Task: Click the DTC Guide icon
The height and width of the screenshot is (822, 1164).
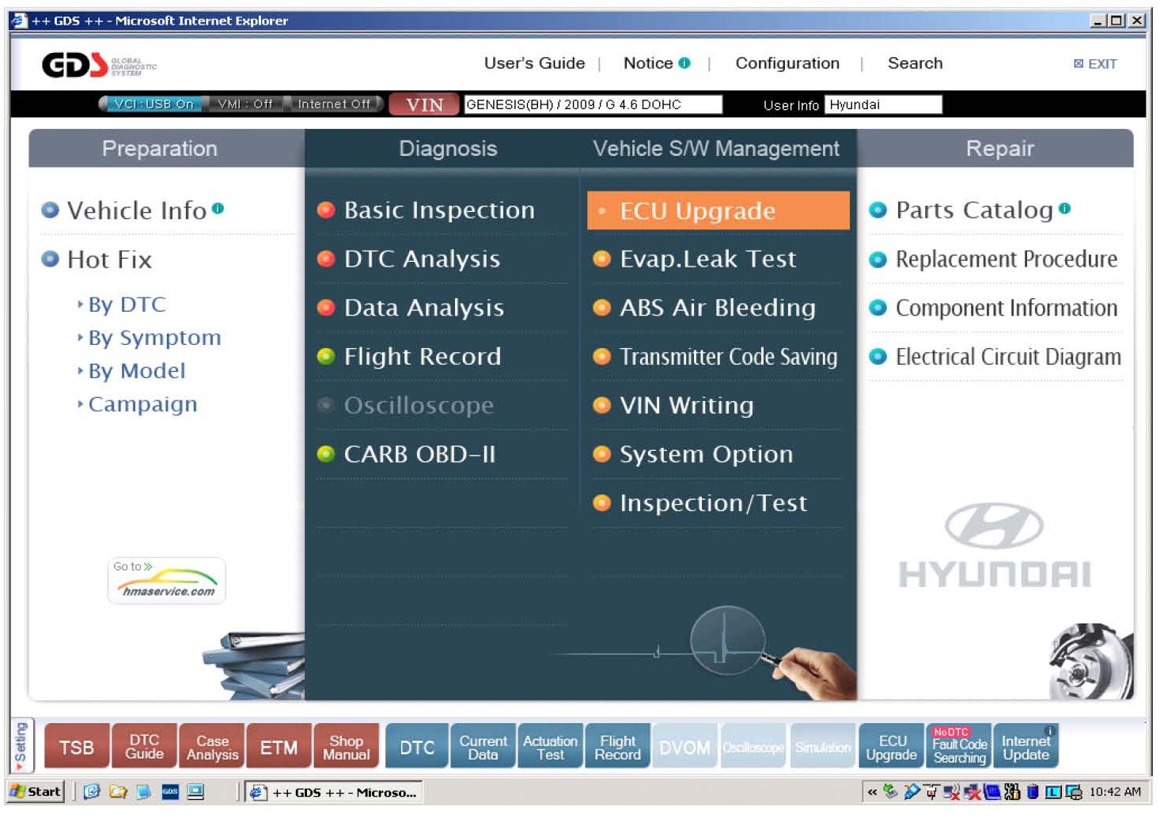Action: click(144, 747)
